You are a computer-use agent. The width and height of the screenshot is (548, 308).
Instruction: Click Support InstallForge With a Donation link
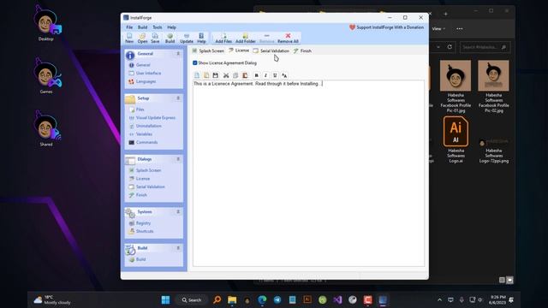pos(386,27)
